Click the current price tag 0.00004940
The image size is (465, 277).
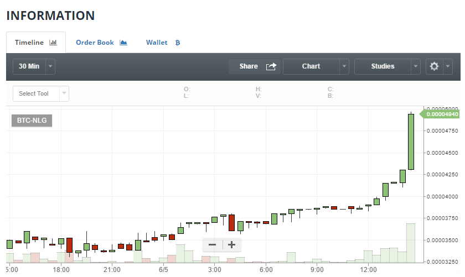tap(440, 114)
